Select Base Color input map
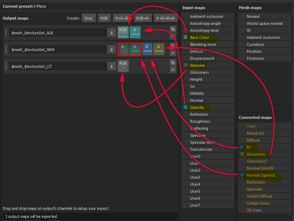This screenshot has height=221, width=294. [208, 37]
